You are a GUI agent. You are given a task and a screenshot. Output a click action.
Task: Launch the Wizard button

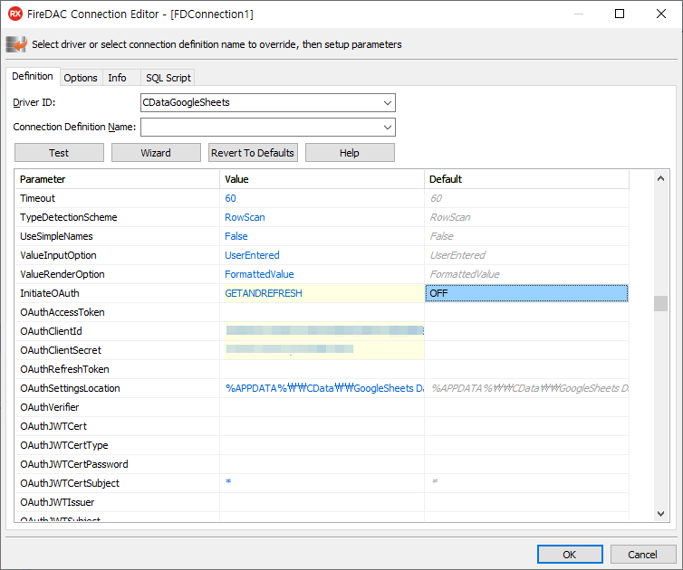[x=156, y=153]
